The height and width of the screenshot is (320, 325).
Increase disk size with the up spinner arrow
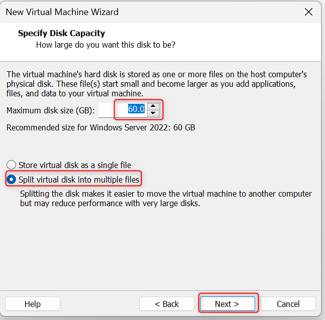[x=153, y=106]
